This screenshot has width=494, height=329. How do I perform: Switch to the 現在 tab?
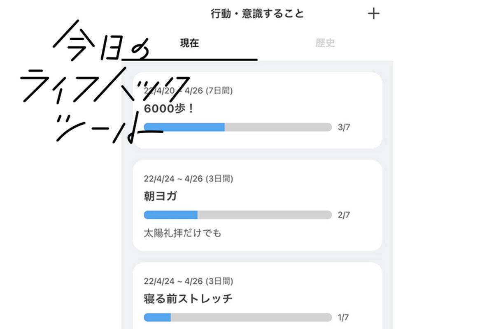point(189,43)
